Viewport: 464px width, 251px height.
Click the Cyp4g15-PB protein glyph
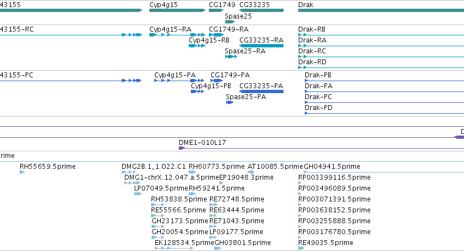tap(197, 91)
